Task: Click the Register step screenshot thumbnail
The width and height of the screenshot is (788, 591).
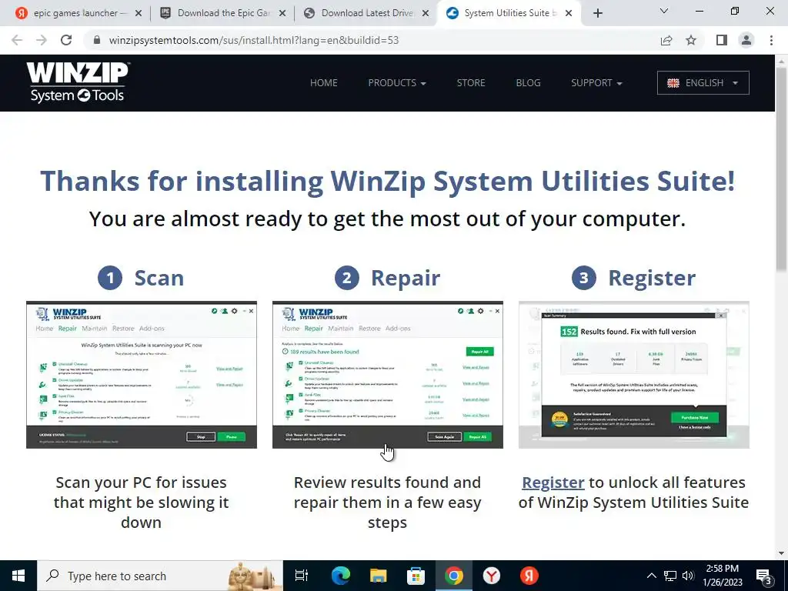Action: click(634, 375)
